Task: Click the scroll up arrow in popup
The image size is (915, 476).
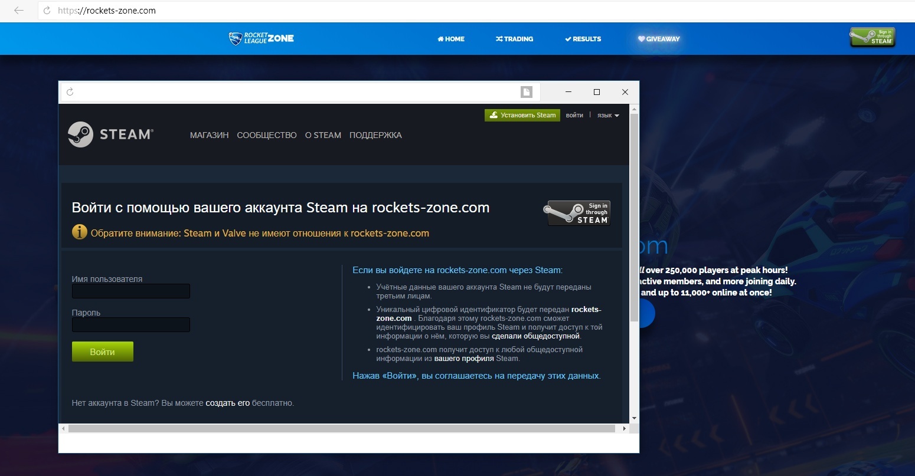Action: click(x=634, y=109)
